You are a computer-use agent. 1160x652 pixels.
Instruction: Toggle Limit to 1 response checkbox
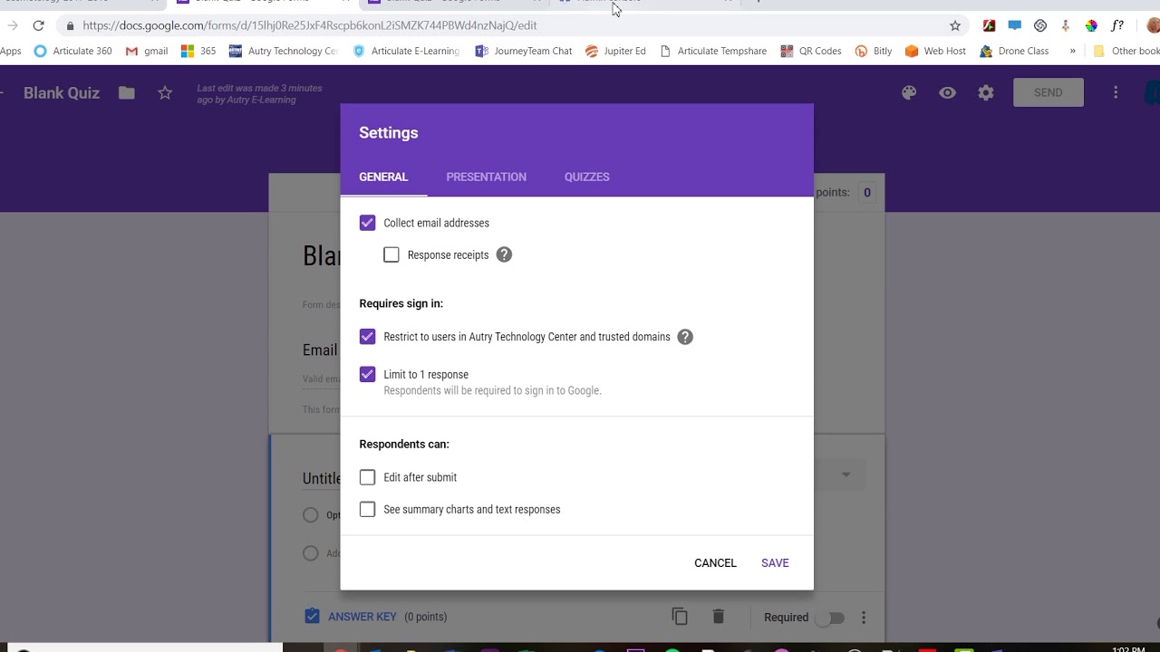click(x=367, y=374)
